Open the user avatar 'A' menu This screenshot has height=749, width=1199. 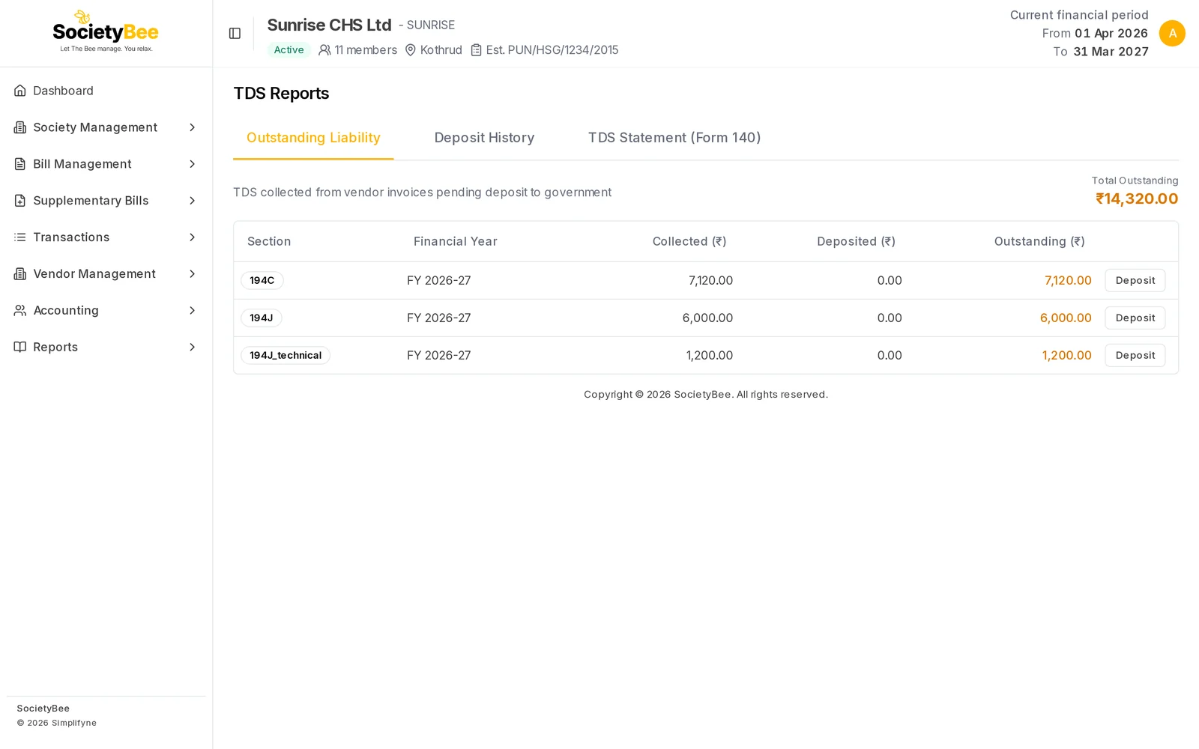(x=1172, y=34)
